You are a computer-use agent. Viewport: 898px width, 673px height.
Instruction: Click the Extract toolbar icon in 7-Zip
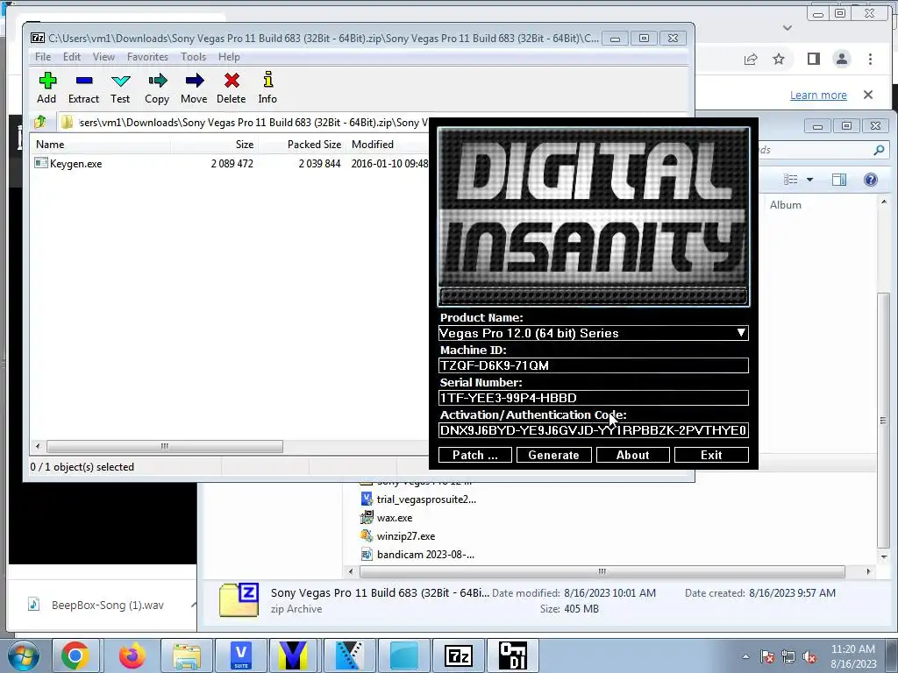tap(83, 81)
